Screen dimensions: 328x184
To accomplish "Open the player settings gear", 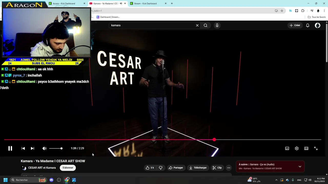I will point(297,148).
